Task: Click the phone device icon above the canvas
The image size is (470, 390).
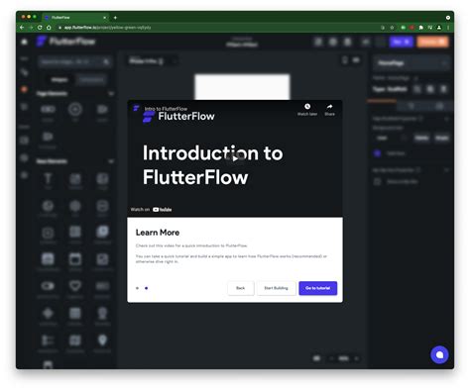Action: [345, 60]
